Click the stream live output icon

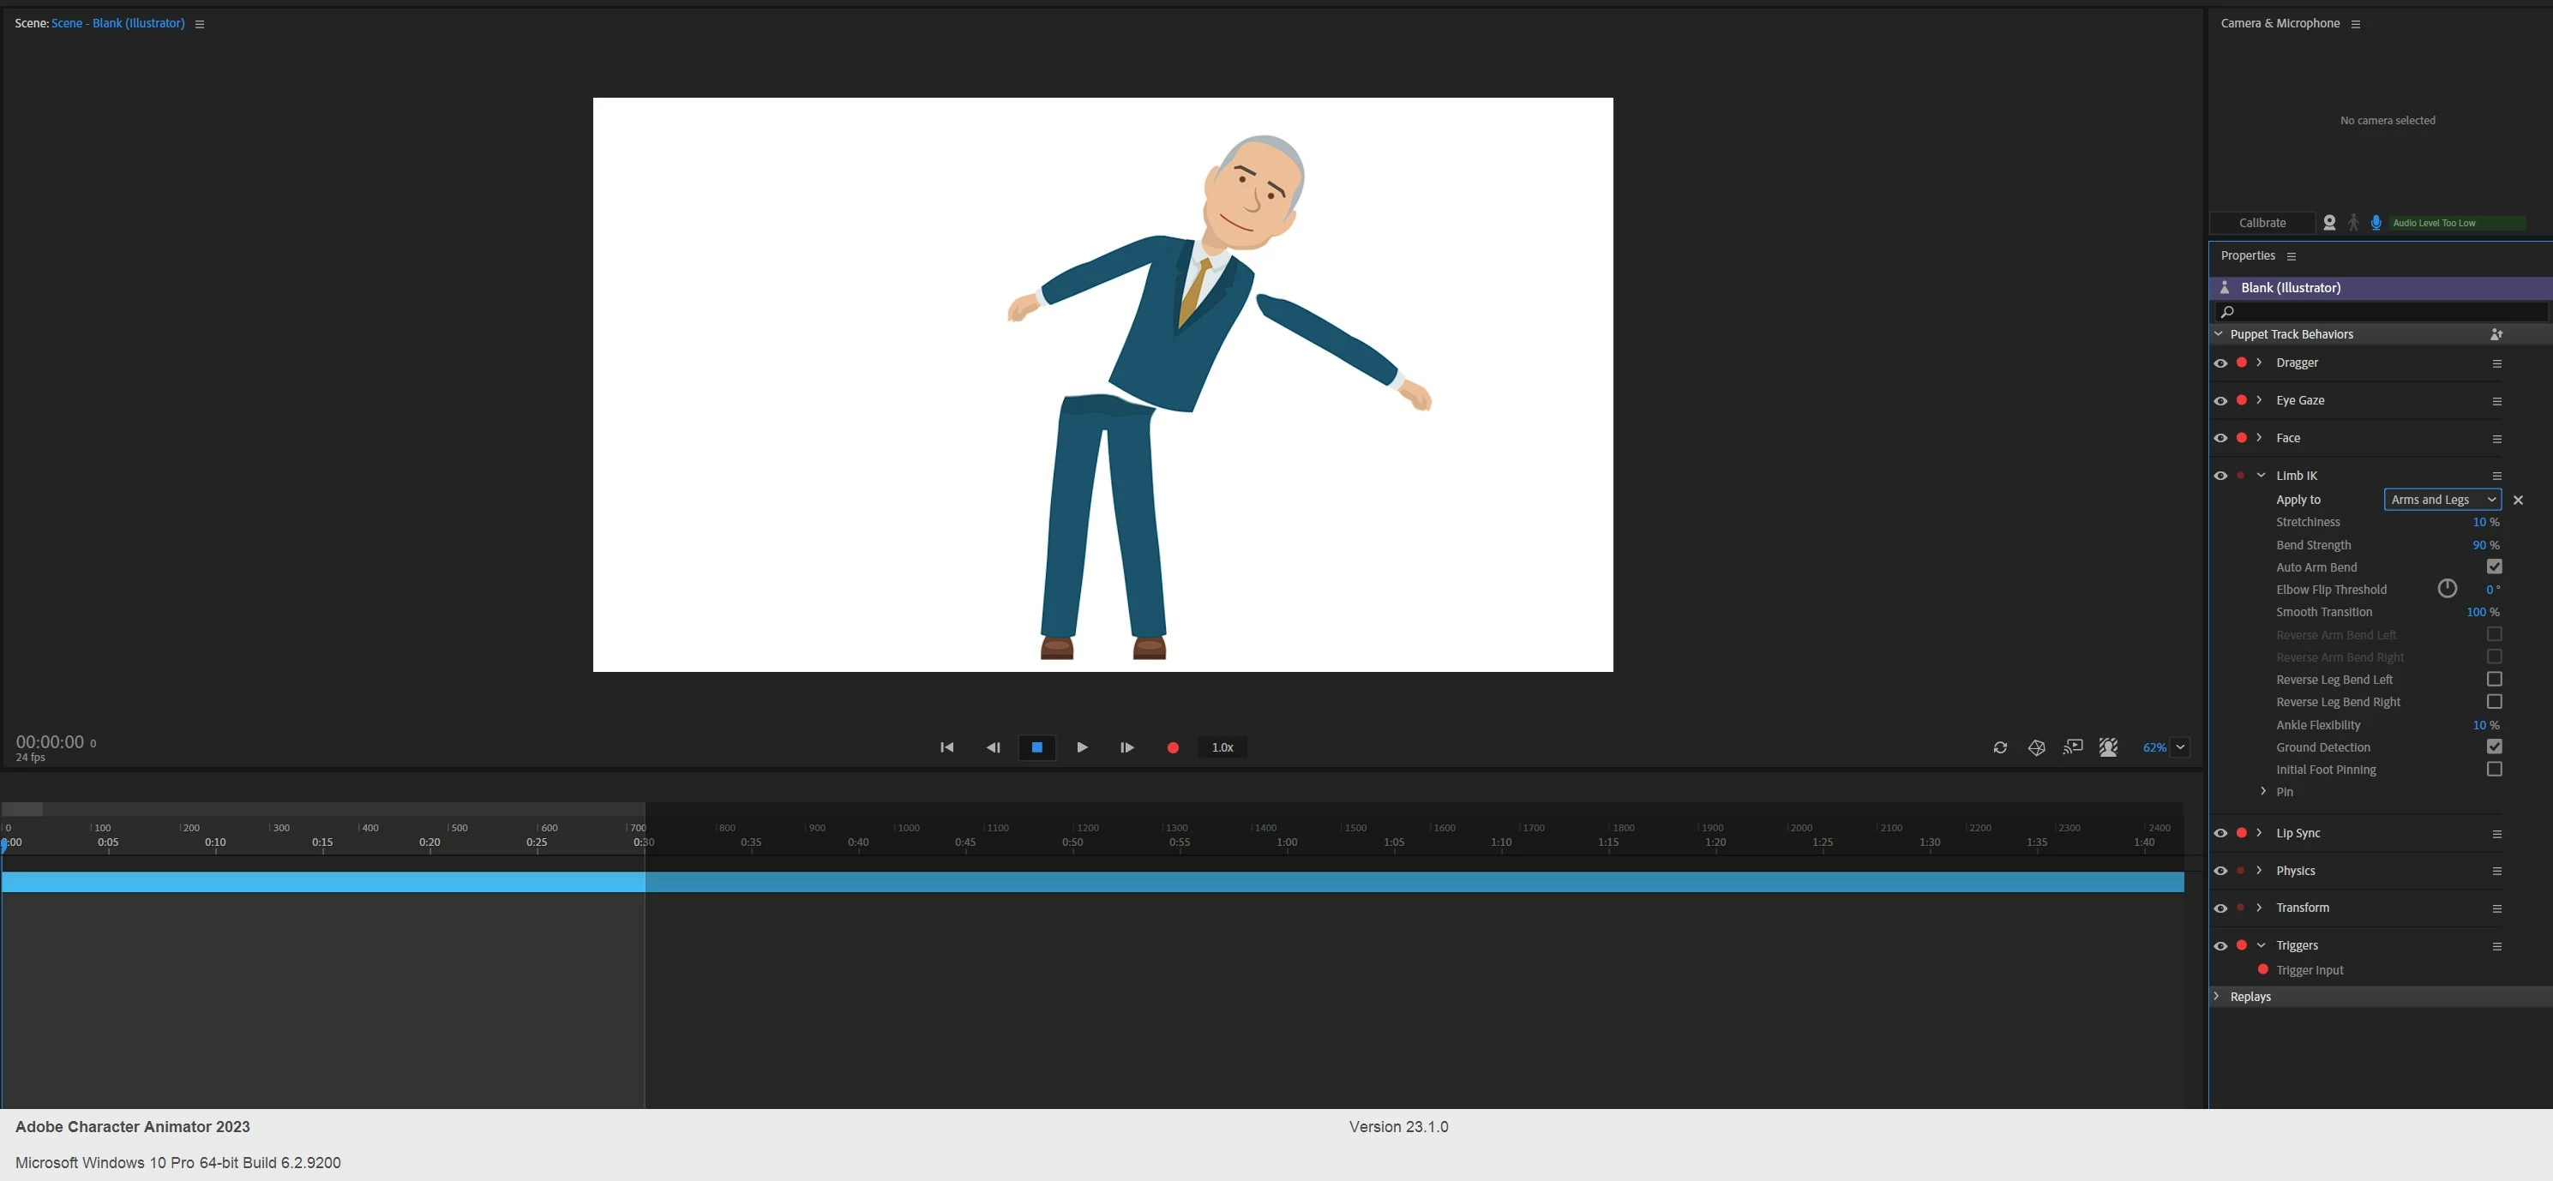click(2072, 748)
